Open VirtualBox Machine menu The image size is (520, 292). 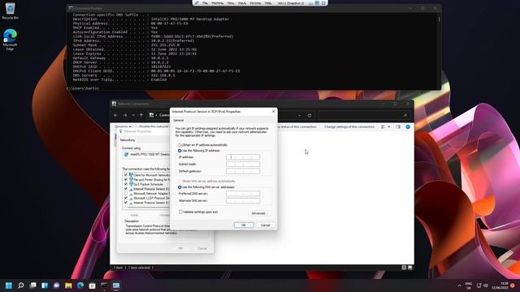coord(217,3)
